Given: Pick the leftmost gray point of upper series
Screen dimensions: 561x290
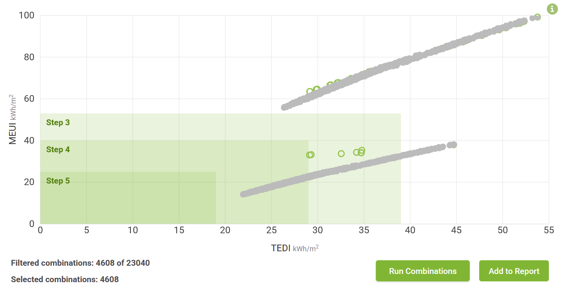Looking at the screenshot, I should [285, 107].
